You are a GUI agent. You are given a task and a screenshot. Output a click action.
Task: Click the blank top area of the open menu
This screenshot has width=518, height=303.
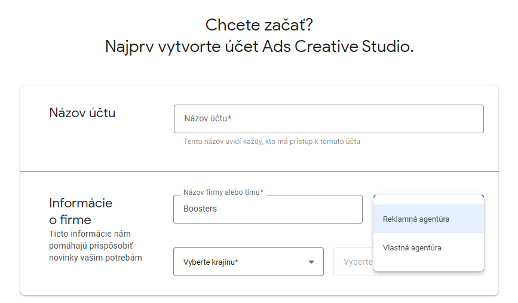pyautogui.click(x=428, y=200)
